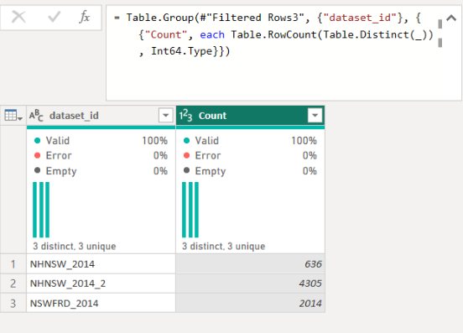Screen dimensions: 463x333
Task: Confirm the formula with checkmark icon
Action: (55, 17)
